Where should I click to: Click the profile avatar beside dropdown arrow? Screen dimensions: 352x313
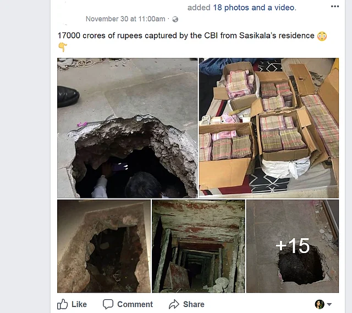[x=320, y=304]
